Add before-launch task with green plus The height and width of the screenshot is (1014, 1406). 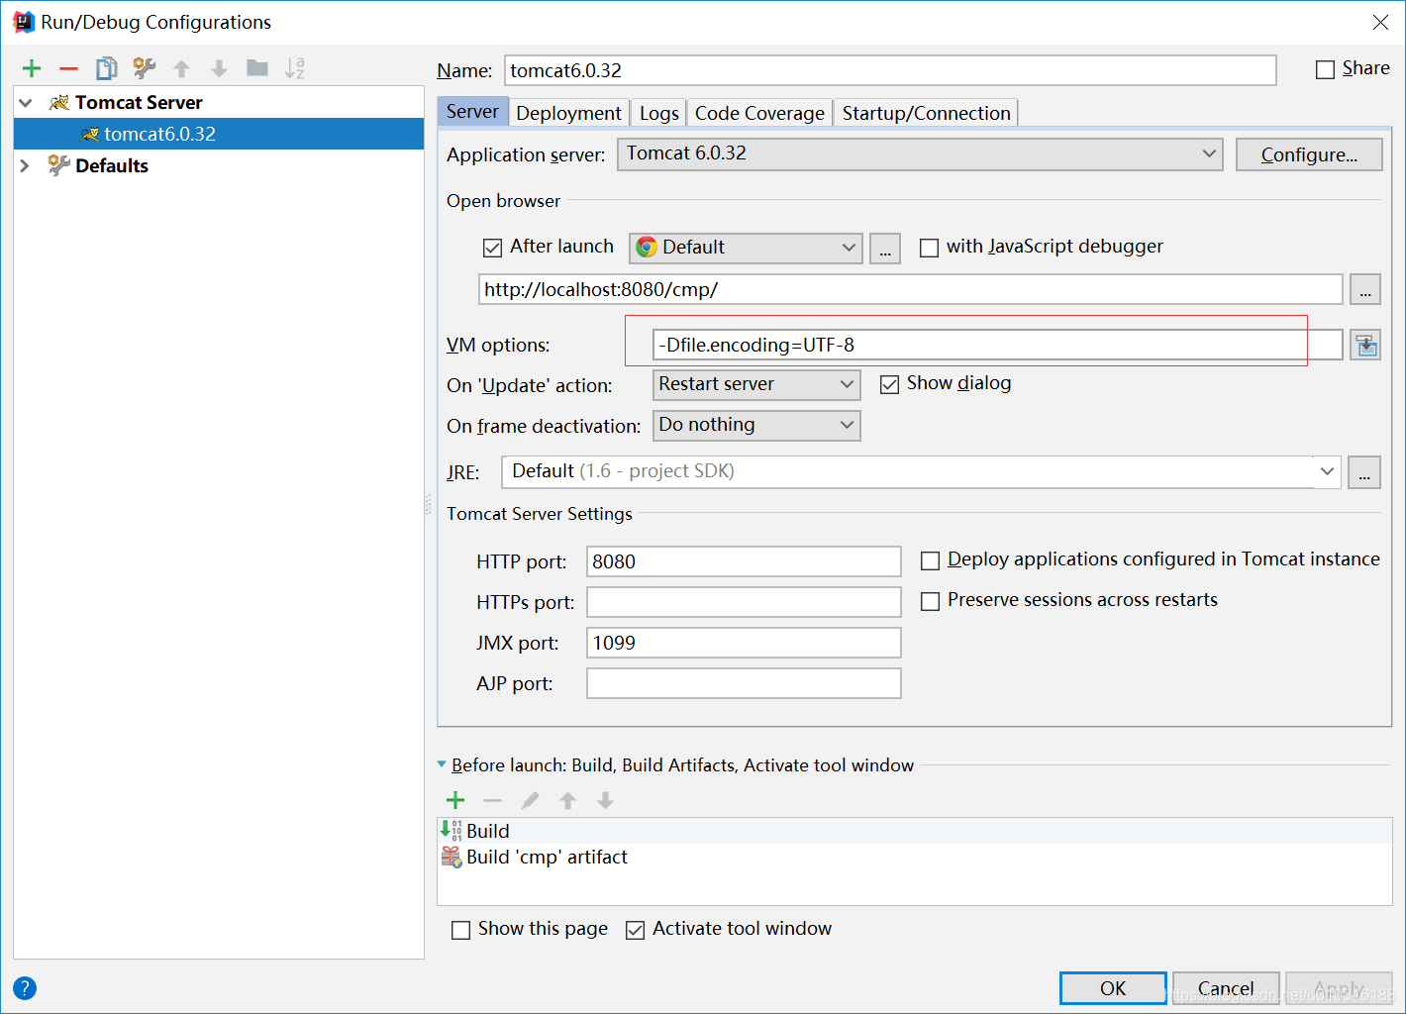[x=455, y=800]
